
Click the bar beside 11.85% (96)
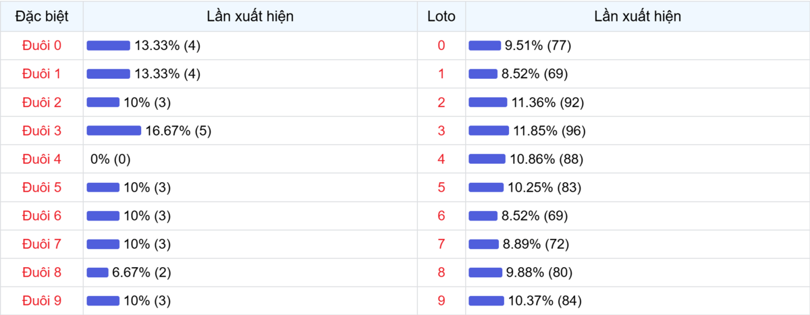click(x=487, y=131)
